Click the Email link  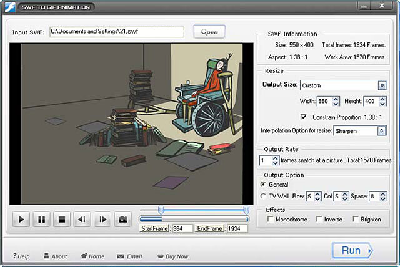click(129, 256)
